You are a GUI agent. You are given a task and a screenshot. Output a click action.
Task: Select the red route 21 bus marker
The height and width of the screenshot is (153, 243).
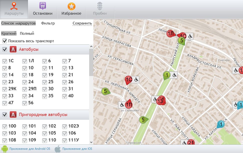coord(191,143)
